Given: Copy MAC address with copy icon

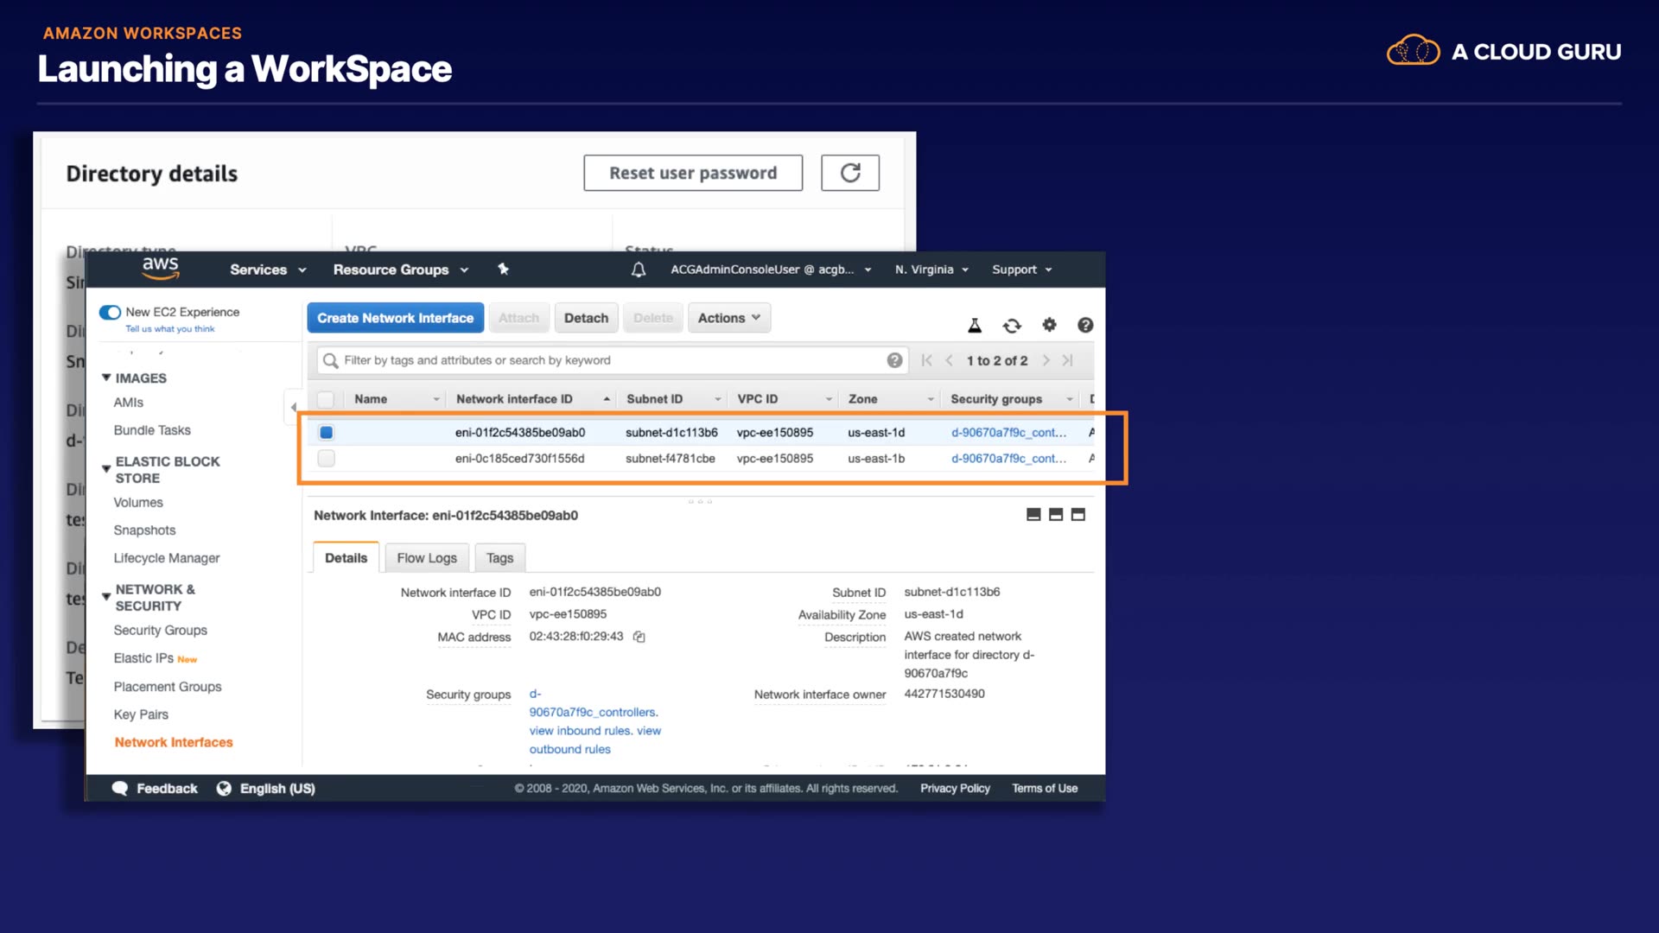Looking at the screenshot, I should [639, 637].
